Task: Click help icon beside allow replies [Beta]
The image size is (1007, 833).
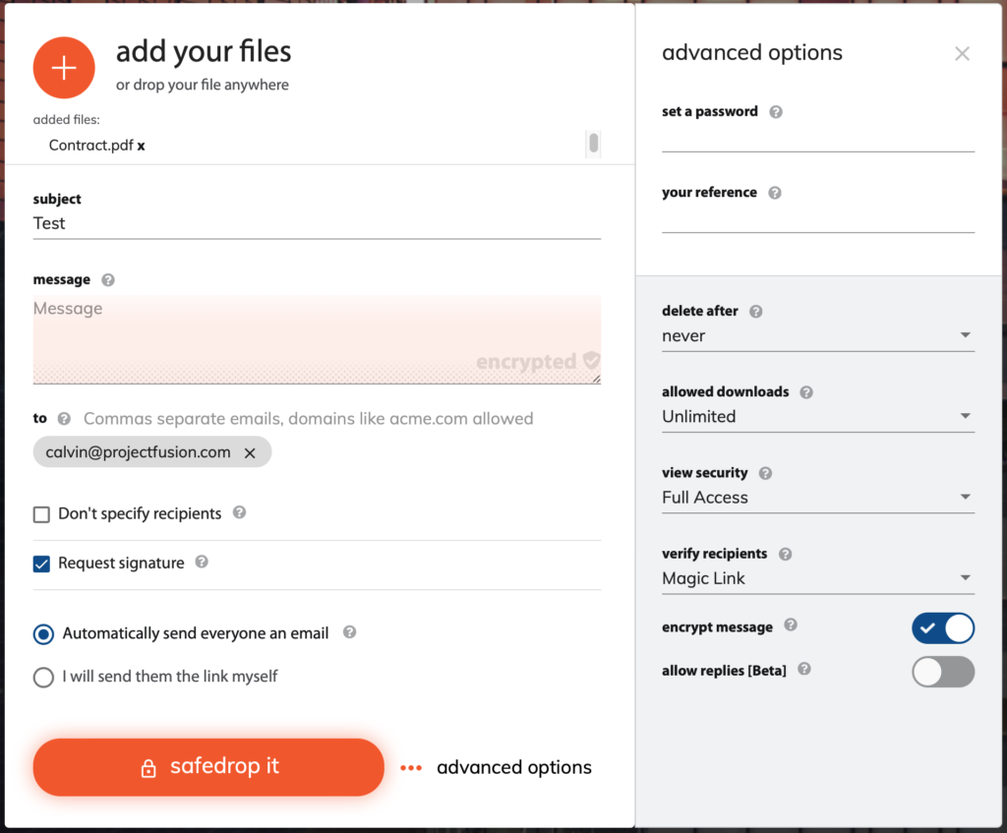Action: 804,670
